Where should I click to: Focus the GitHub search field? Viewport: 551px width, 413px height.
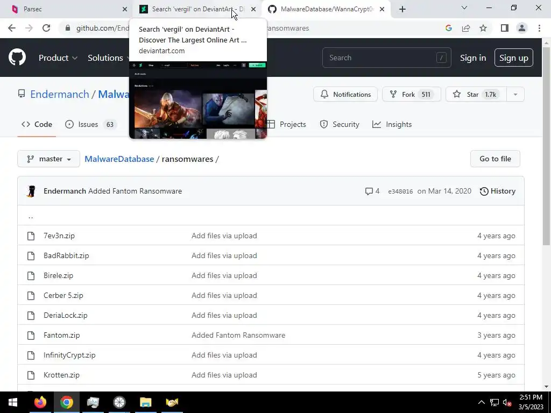386,58
